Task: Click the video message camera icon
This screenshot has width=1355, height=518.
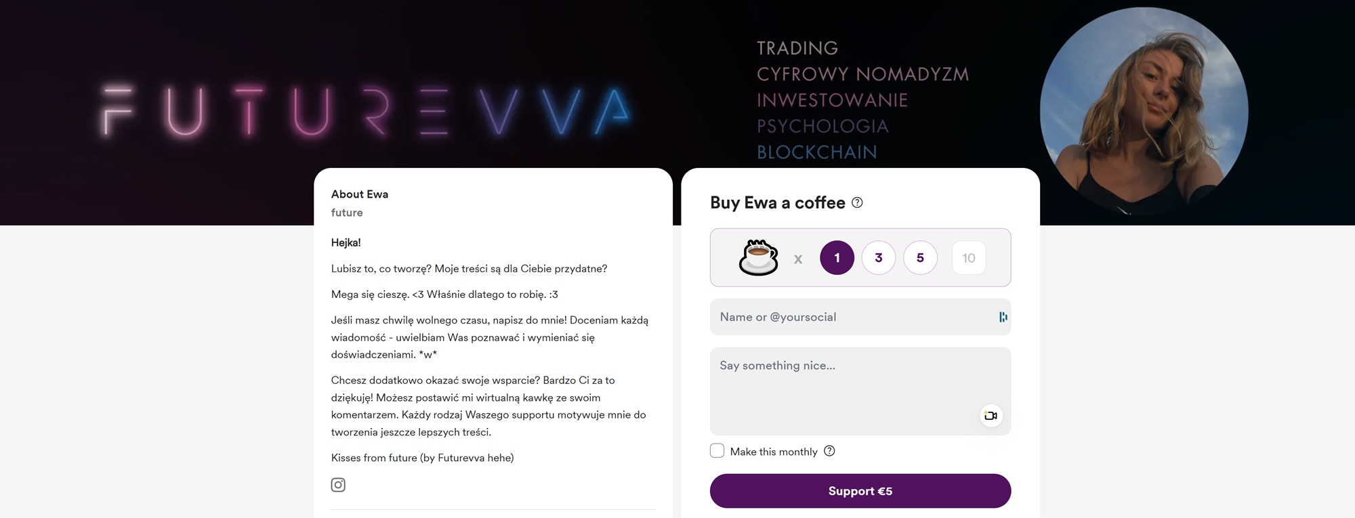Action: point(991,416)
